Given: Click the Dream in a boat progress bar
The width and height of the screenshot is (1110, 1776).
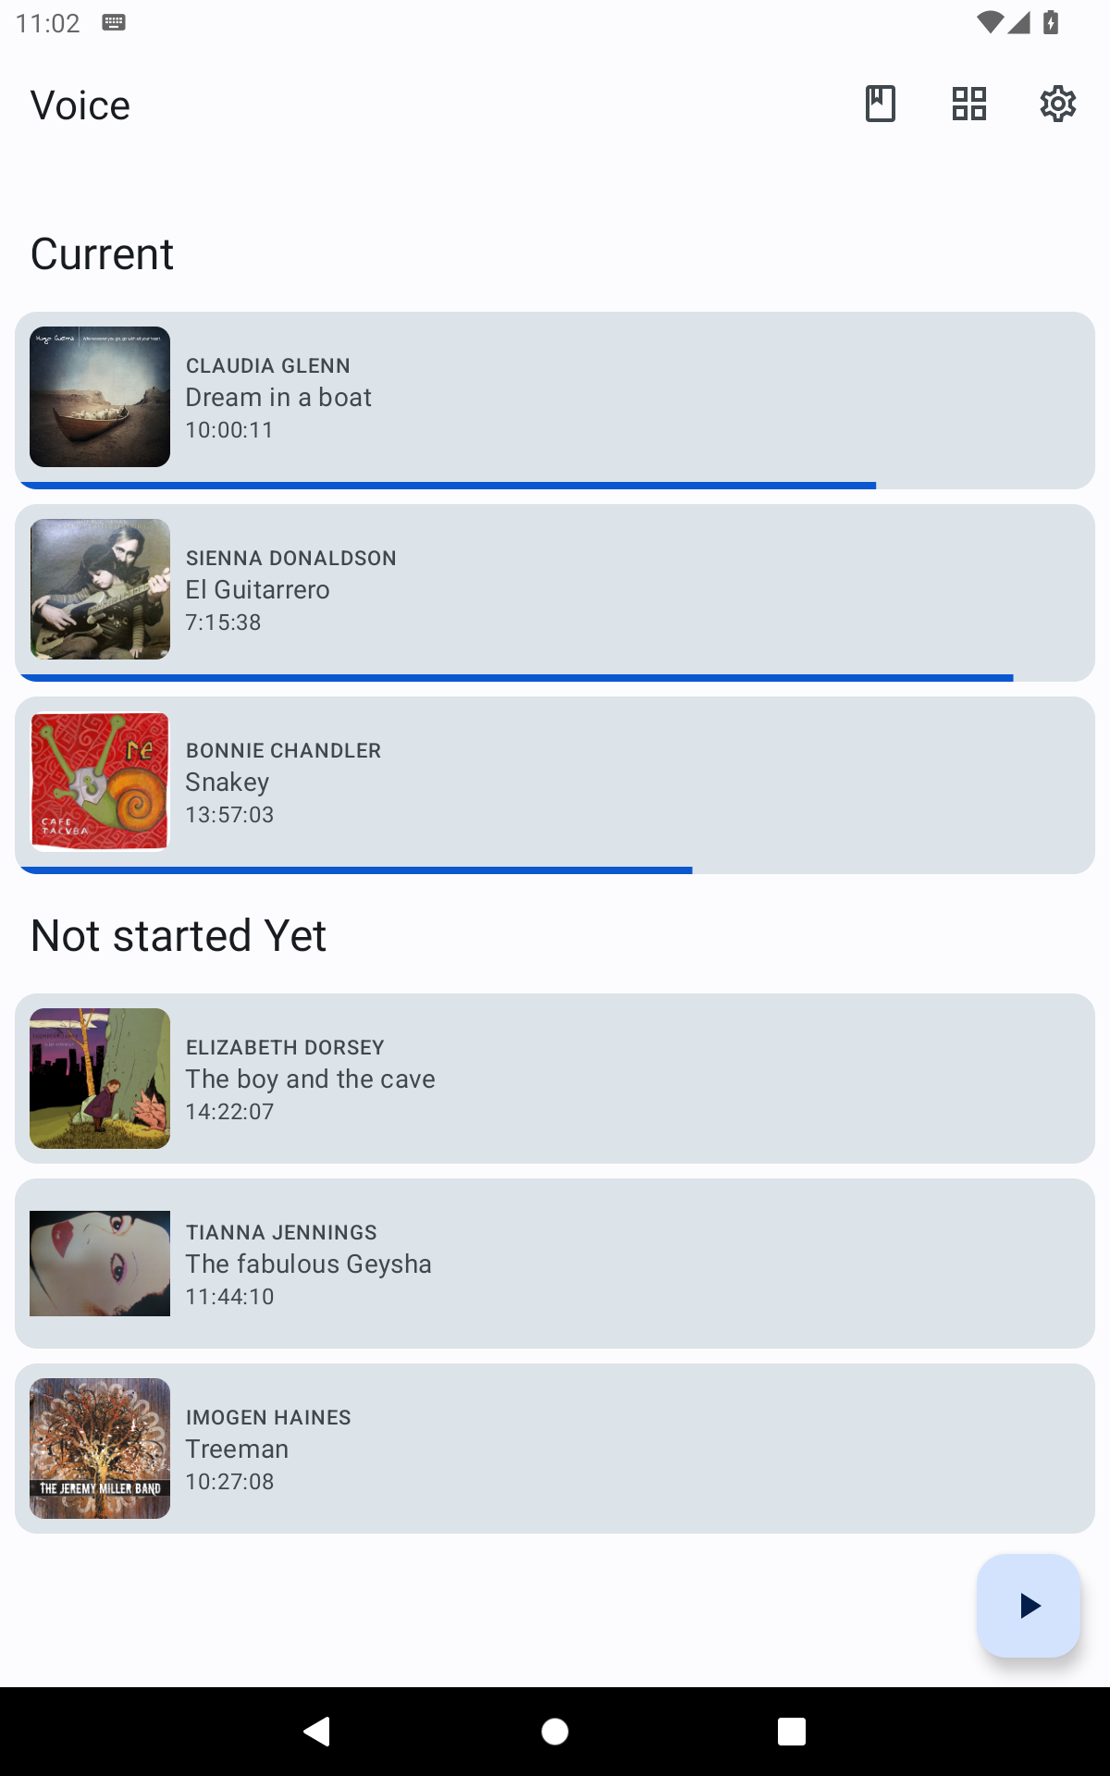Looking at the screenshot, I should click(x=448, y=485).
